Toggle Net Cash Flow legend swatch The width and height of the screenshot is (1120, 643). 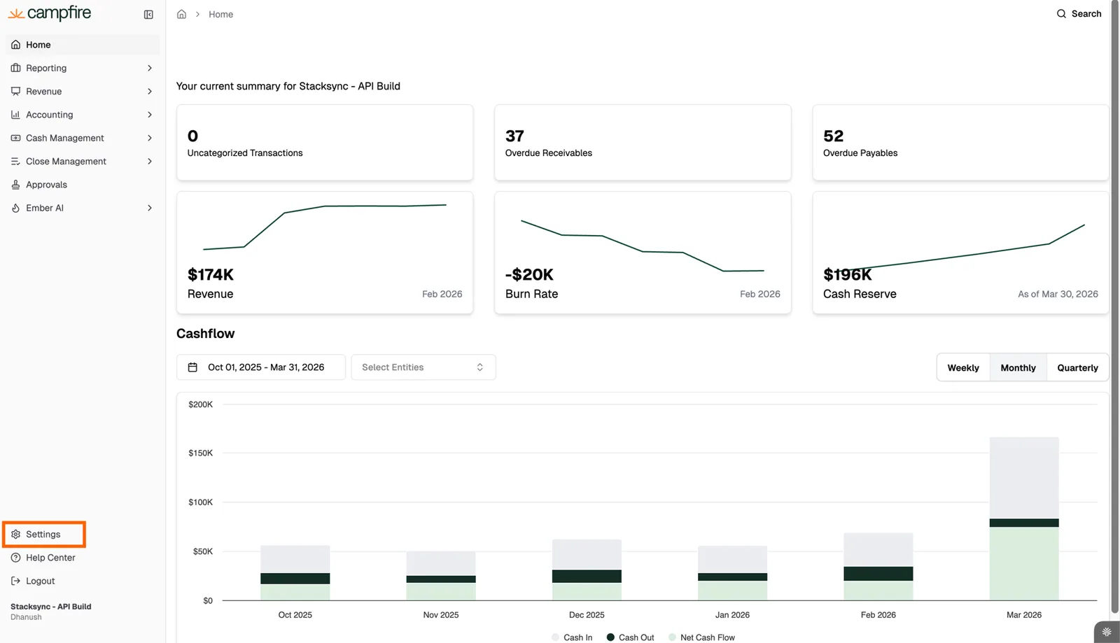pos(672,637)
